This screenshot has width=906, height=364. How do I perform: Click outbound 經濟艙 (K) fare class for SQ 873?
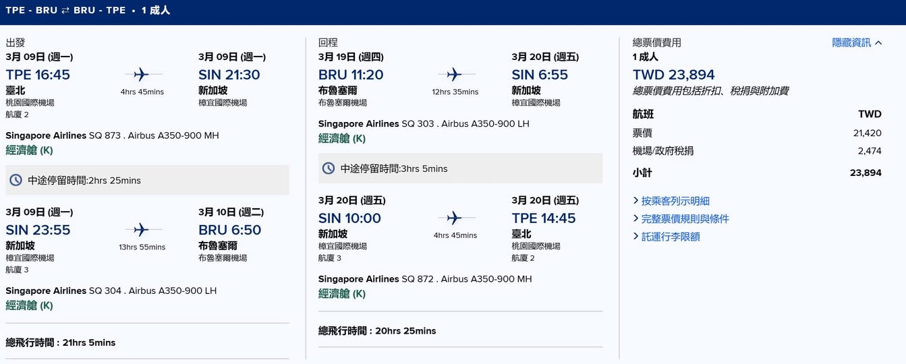tap(29, 150)
